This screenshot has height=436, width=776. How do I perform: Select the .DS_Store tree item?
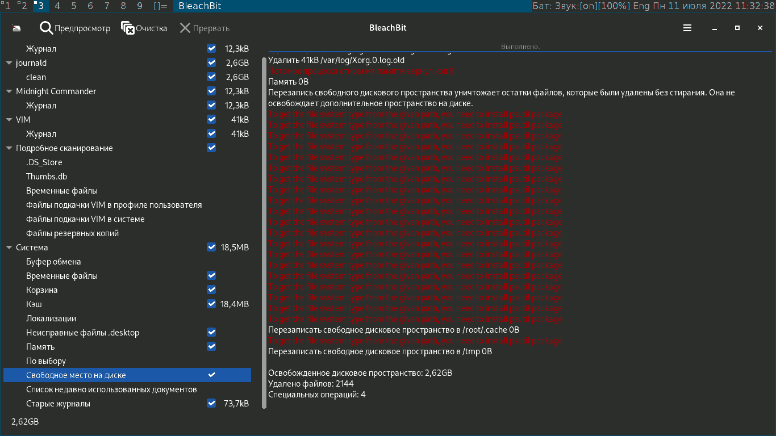click(x=44, y=162)
